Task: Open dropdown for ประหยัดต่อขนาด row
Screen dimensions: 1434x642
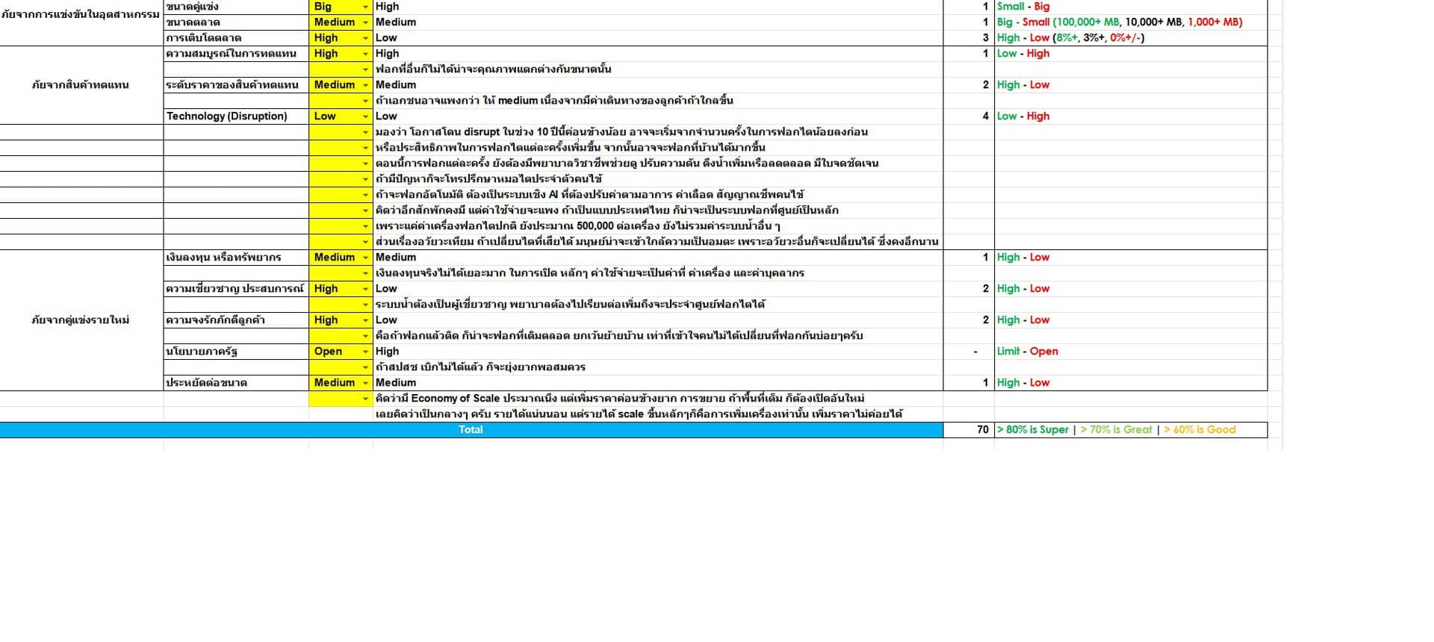Action: click(365, 383)
